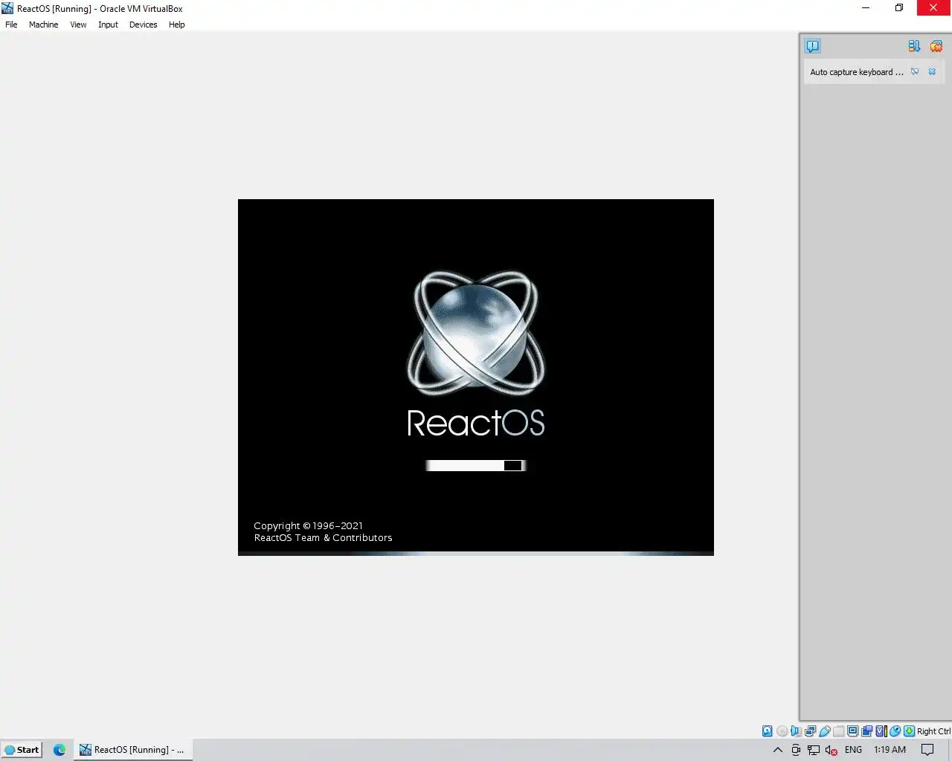Click the display settings status icon

click(852, 731)
